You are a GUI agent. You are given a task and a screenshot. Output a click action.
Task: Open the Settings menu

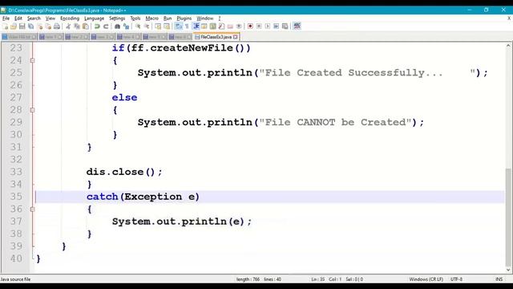point(117,18)
